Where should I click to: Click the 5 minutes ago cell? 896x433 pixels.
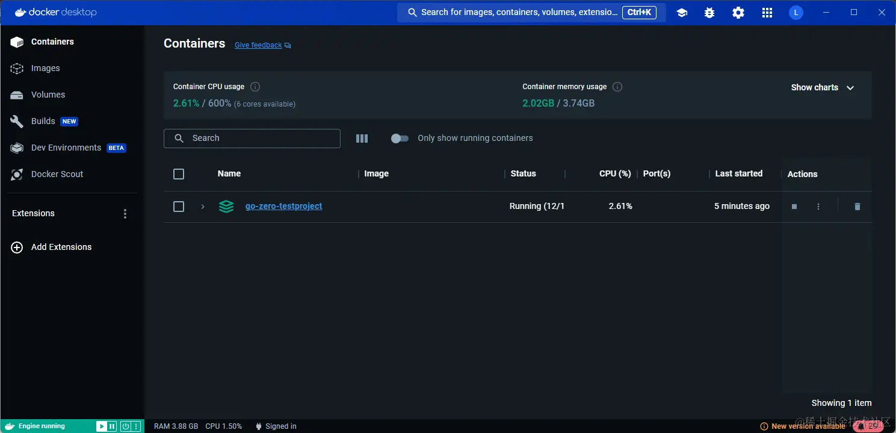coord(742,206)
